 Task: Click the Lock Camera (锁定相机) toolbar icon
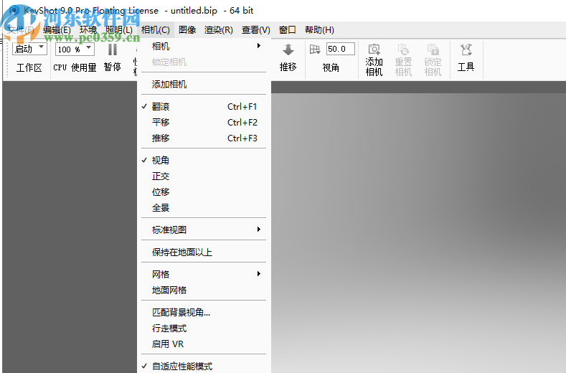[433, 49]
